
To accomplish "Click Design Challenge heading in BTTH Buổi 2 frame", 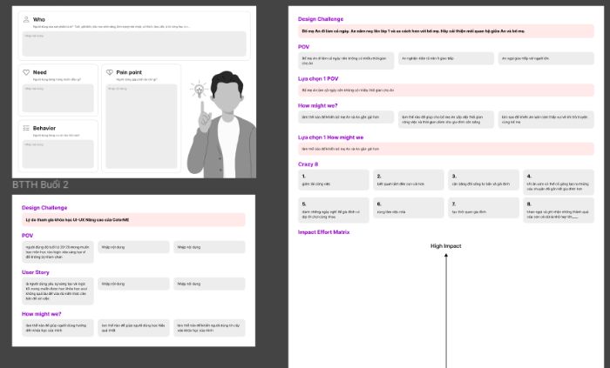I will click(x=44, y=208).
